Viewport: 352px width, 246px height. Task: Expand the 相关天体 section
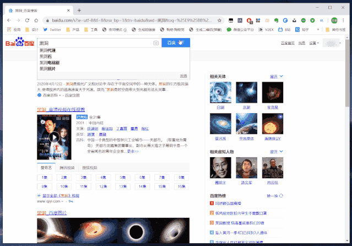277,77
